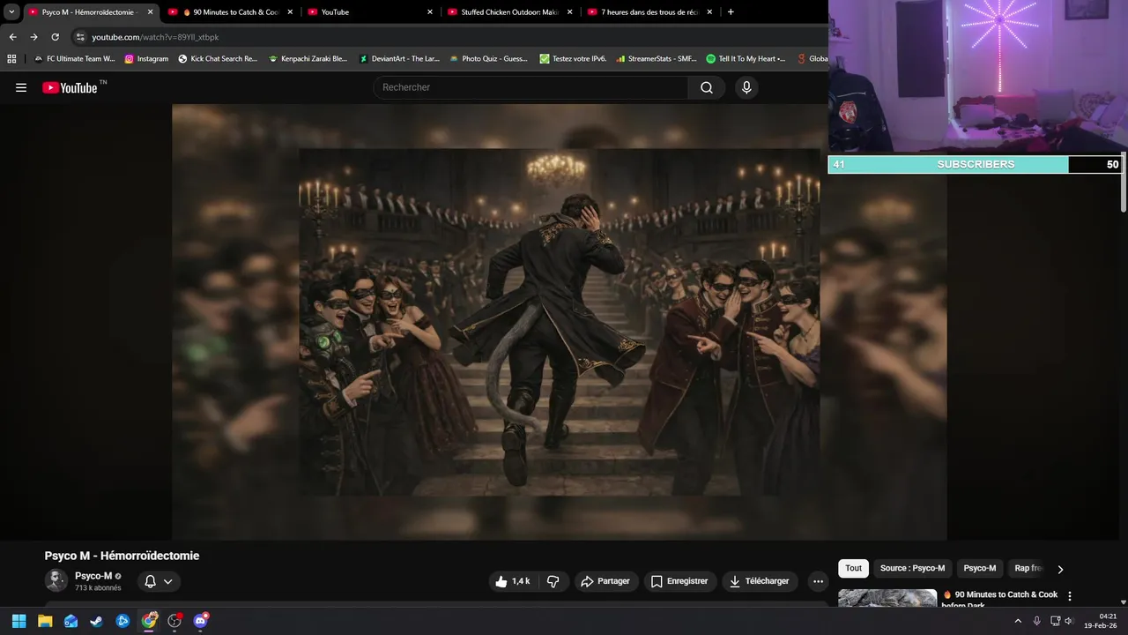This screenshot has height=635, width=1128.
Task: Focus the Rechercher search field
Action: tap(531, 87)
